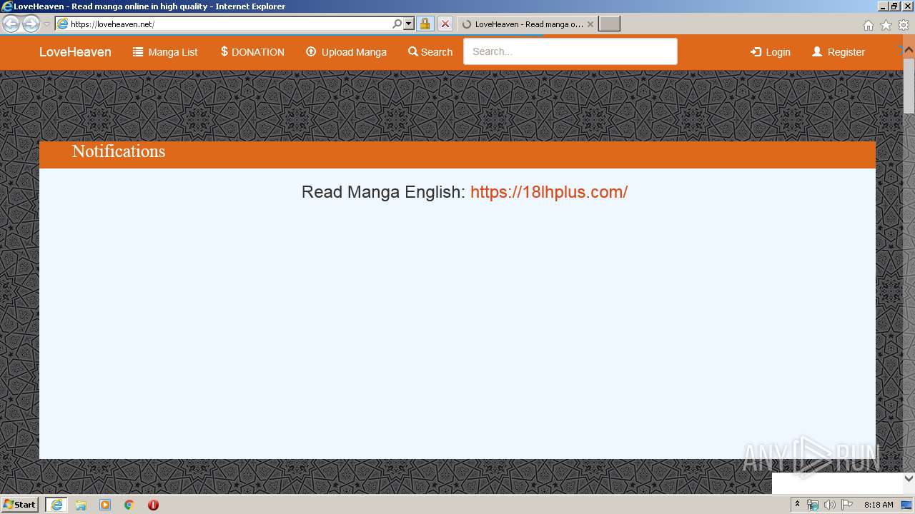Open IE Tools gear icon

[904, 25]
